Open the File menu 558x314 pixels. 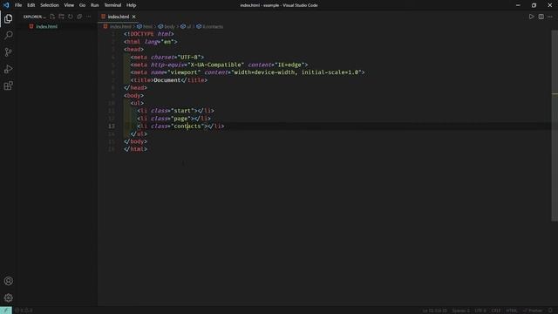click(x=18, y=5)
